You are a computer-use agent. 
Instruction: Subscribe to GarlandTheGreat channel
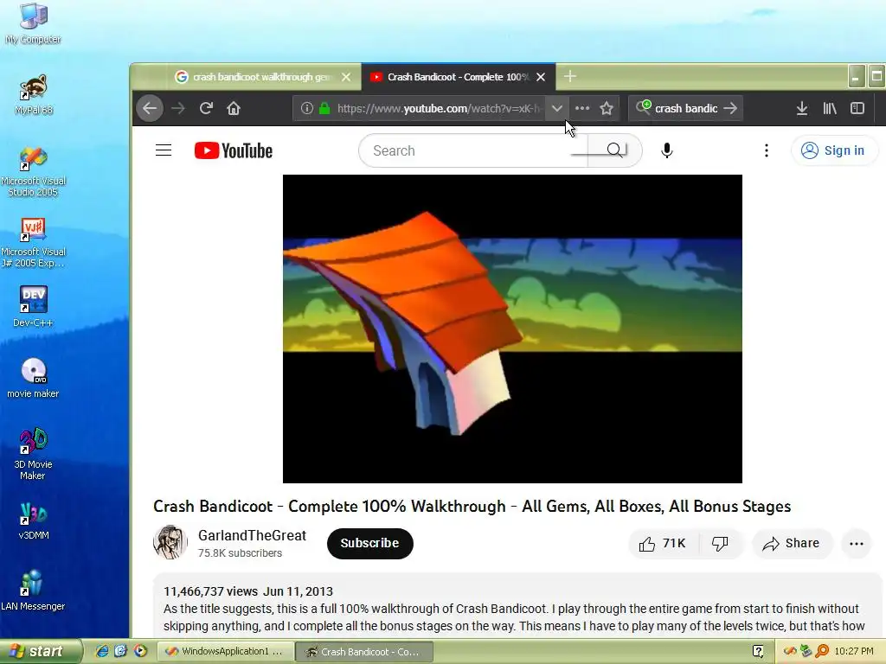[370, 543]
